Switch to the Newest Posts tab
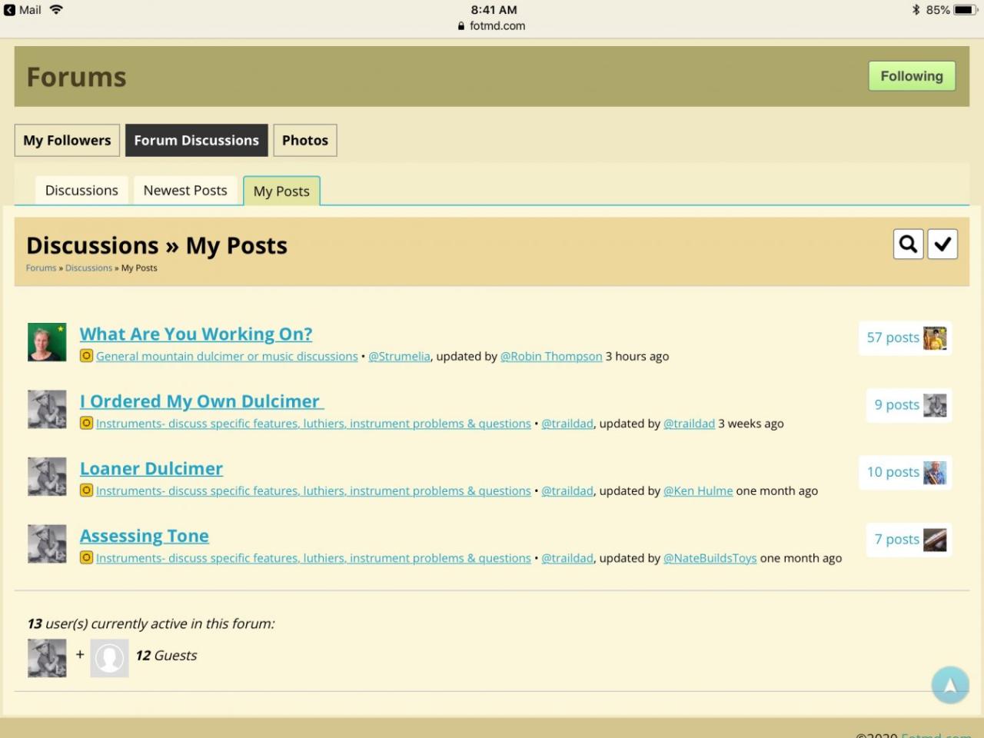Viewport: 984px width, 738px height. pos(185,191)
